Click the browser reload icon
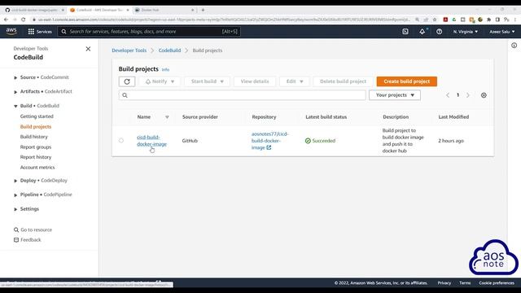 coord(23,20)
